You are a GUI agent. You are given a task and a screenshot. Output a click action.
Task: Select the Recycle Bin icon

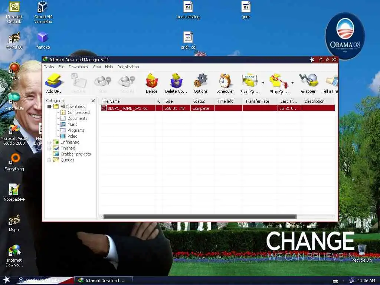[361, 253]
